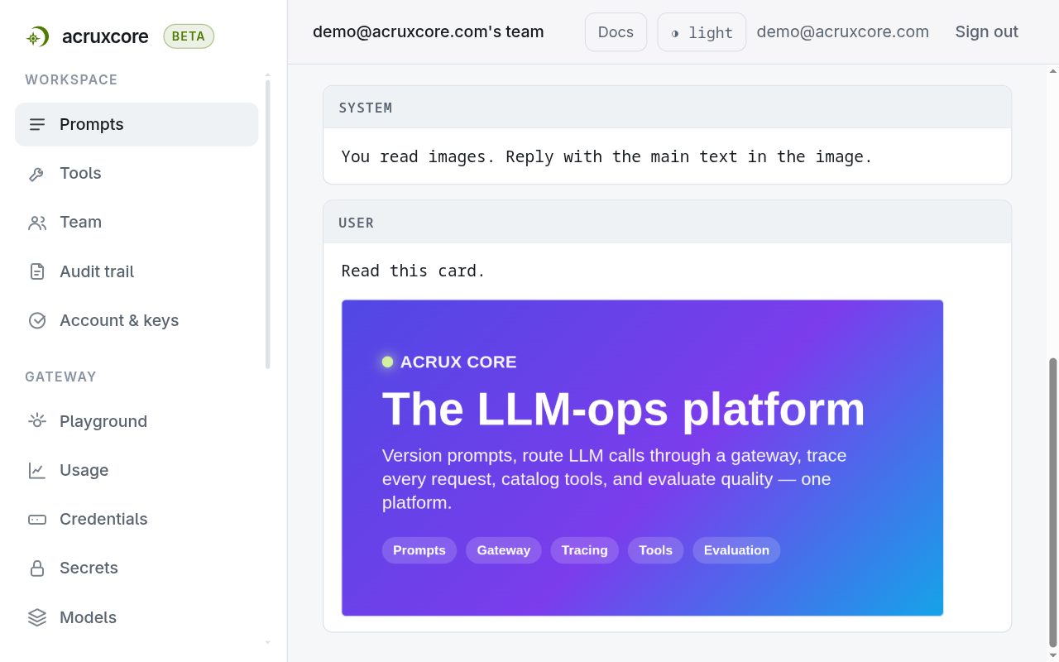This screenshot has height=662, width=1059.
Task: Click the sidebar scroll down arrow
Action: click(x=267, y=642)
